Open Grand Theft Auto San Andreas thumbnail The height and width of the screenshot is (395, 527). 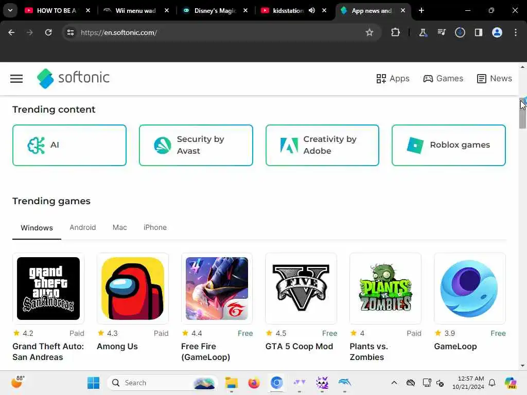point(48,289)
